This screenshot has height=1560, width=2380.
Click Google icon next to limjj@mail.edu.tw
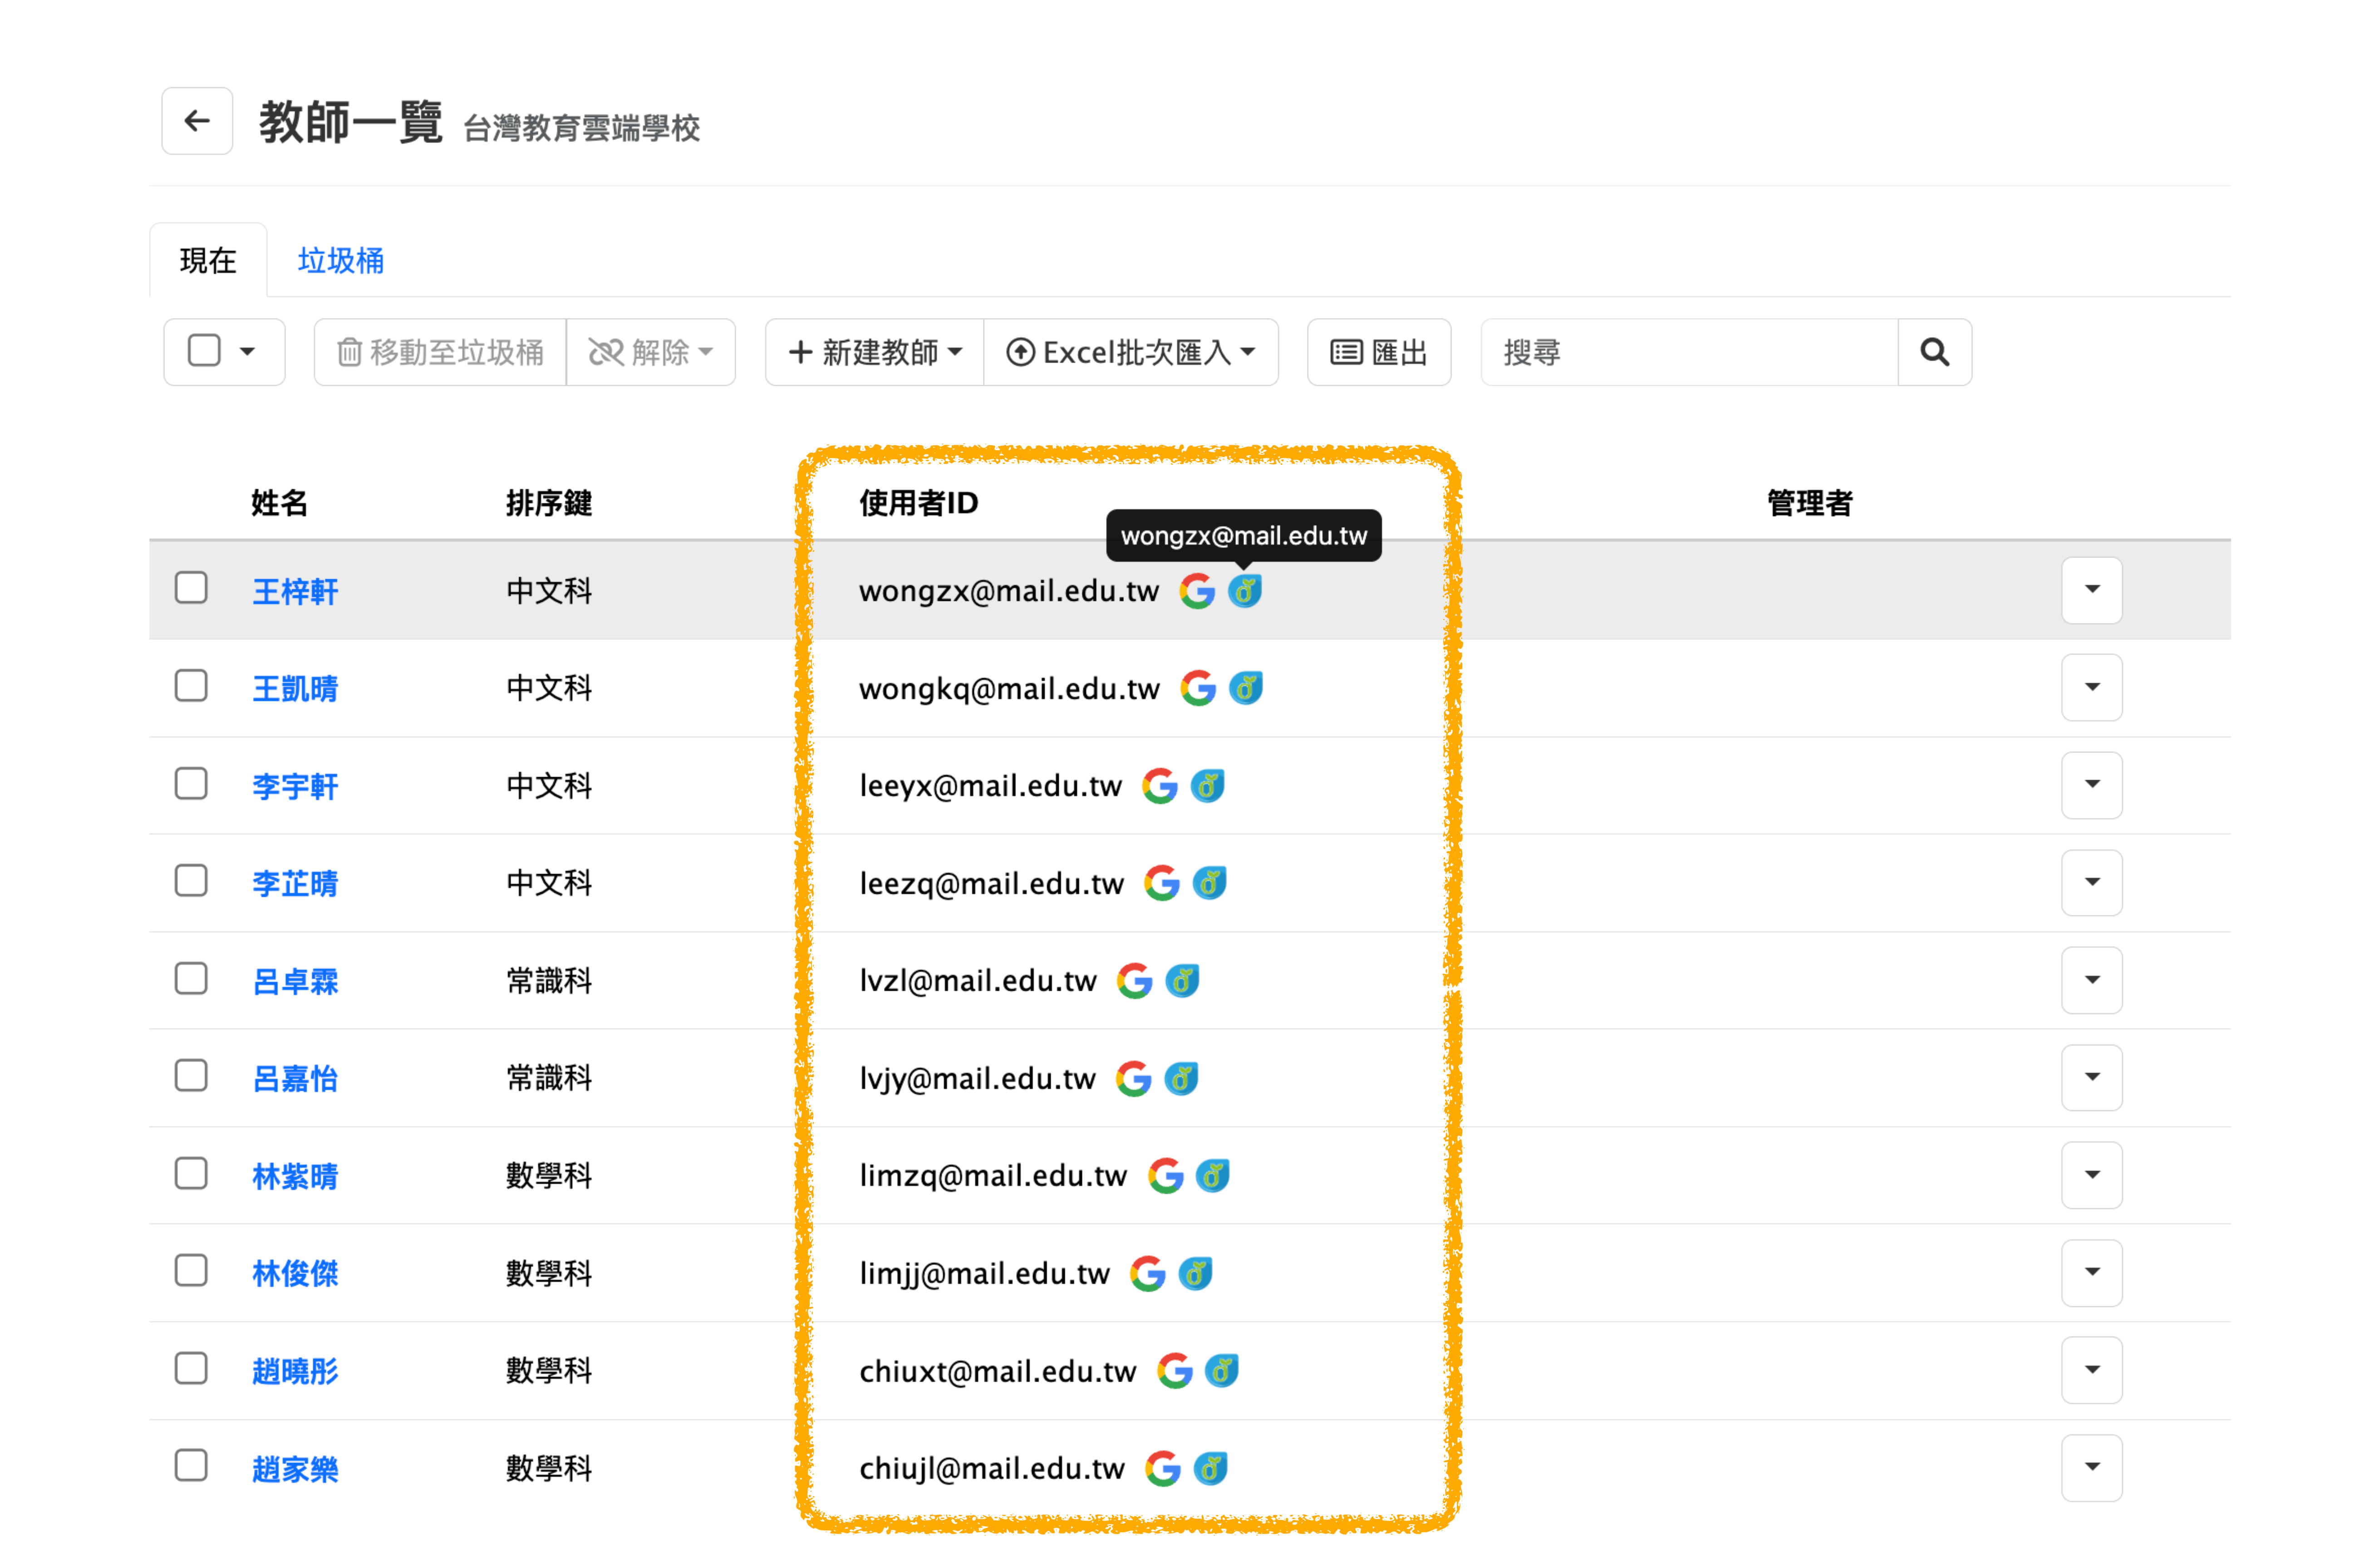[x=1148, y=1273]
